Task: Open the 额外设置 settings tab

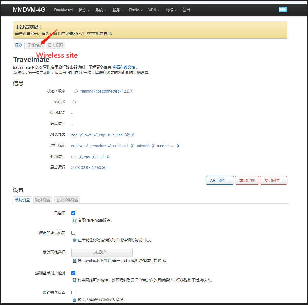Action: point(43,200)
